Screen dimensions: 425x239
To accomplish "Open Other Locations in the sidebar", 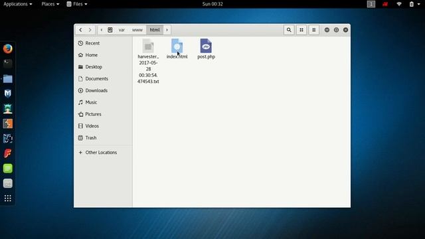I will point(103,152).
